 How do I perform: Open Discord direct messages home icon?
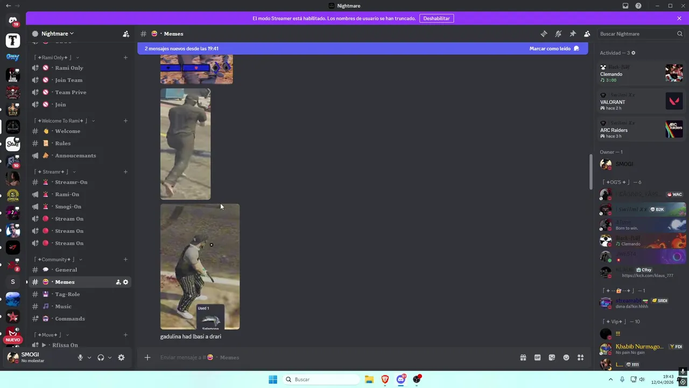pos(13,20)
